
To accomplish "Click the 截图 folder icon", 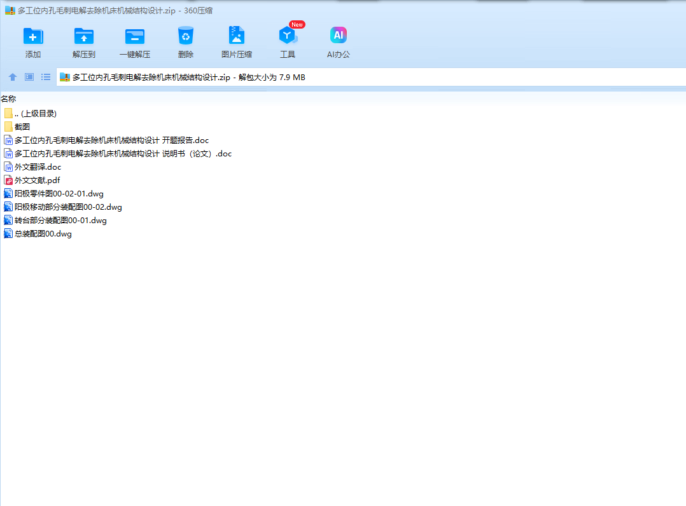I will [8, 126].
